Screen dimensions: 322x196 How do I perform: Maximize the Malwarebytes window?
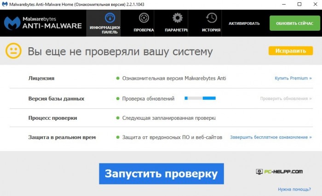pyautogui.click(x=299, y=4)
